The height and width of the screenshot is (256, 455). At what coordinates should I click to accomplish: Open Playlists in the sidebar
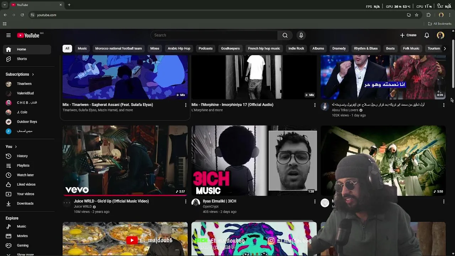click(27, 165)
